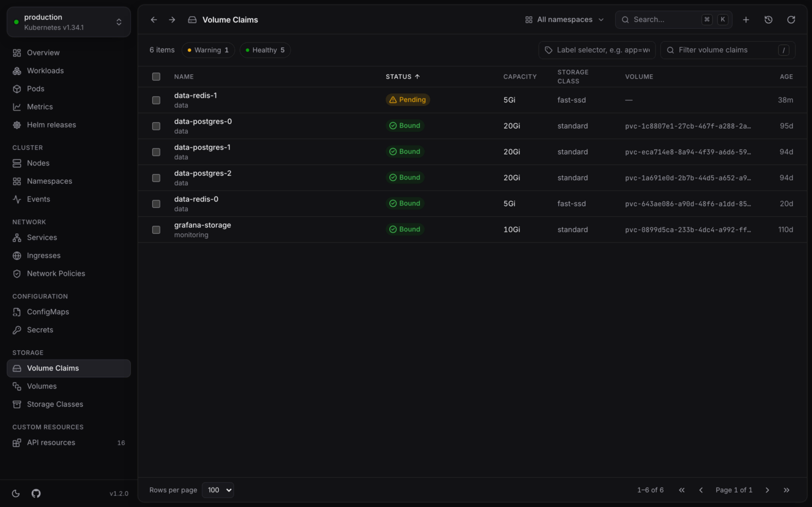Open Storage Classes in the sidebar

coord(69,404)
